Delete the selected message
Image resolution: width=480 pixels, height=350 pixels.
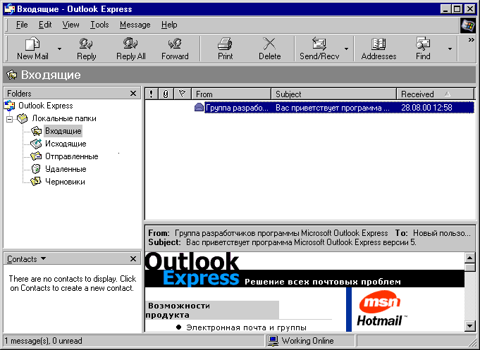click(270, 49)
